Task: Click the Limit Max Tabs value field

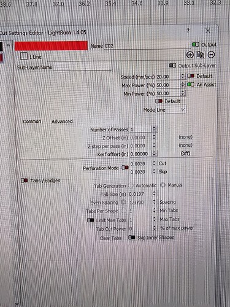Action: pos(141,220)
